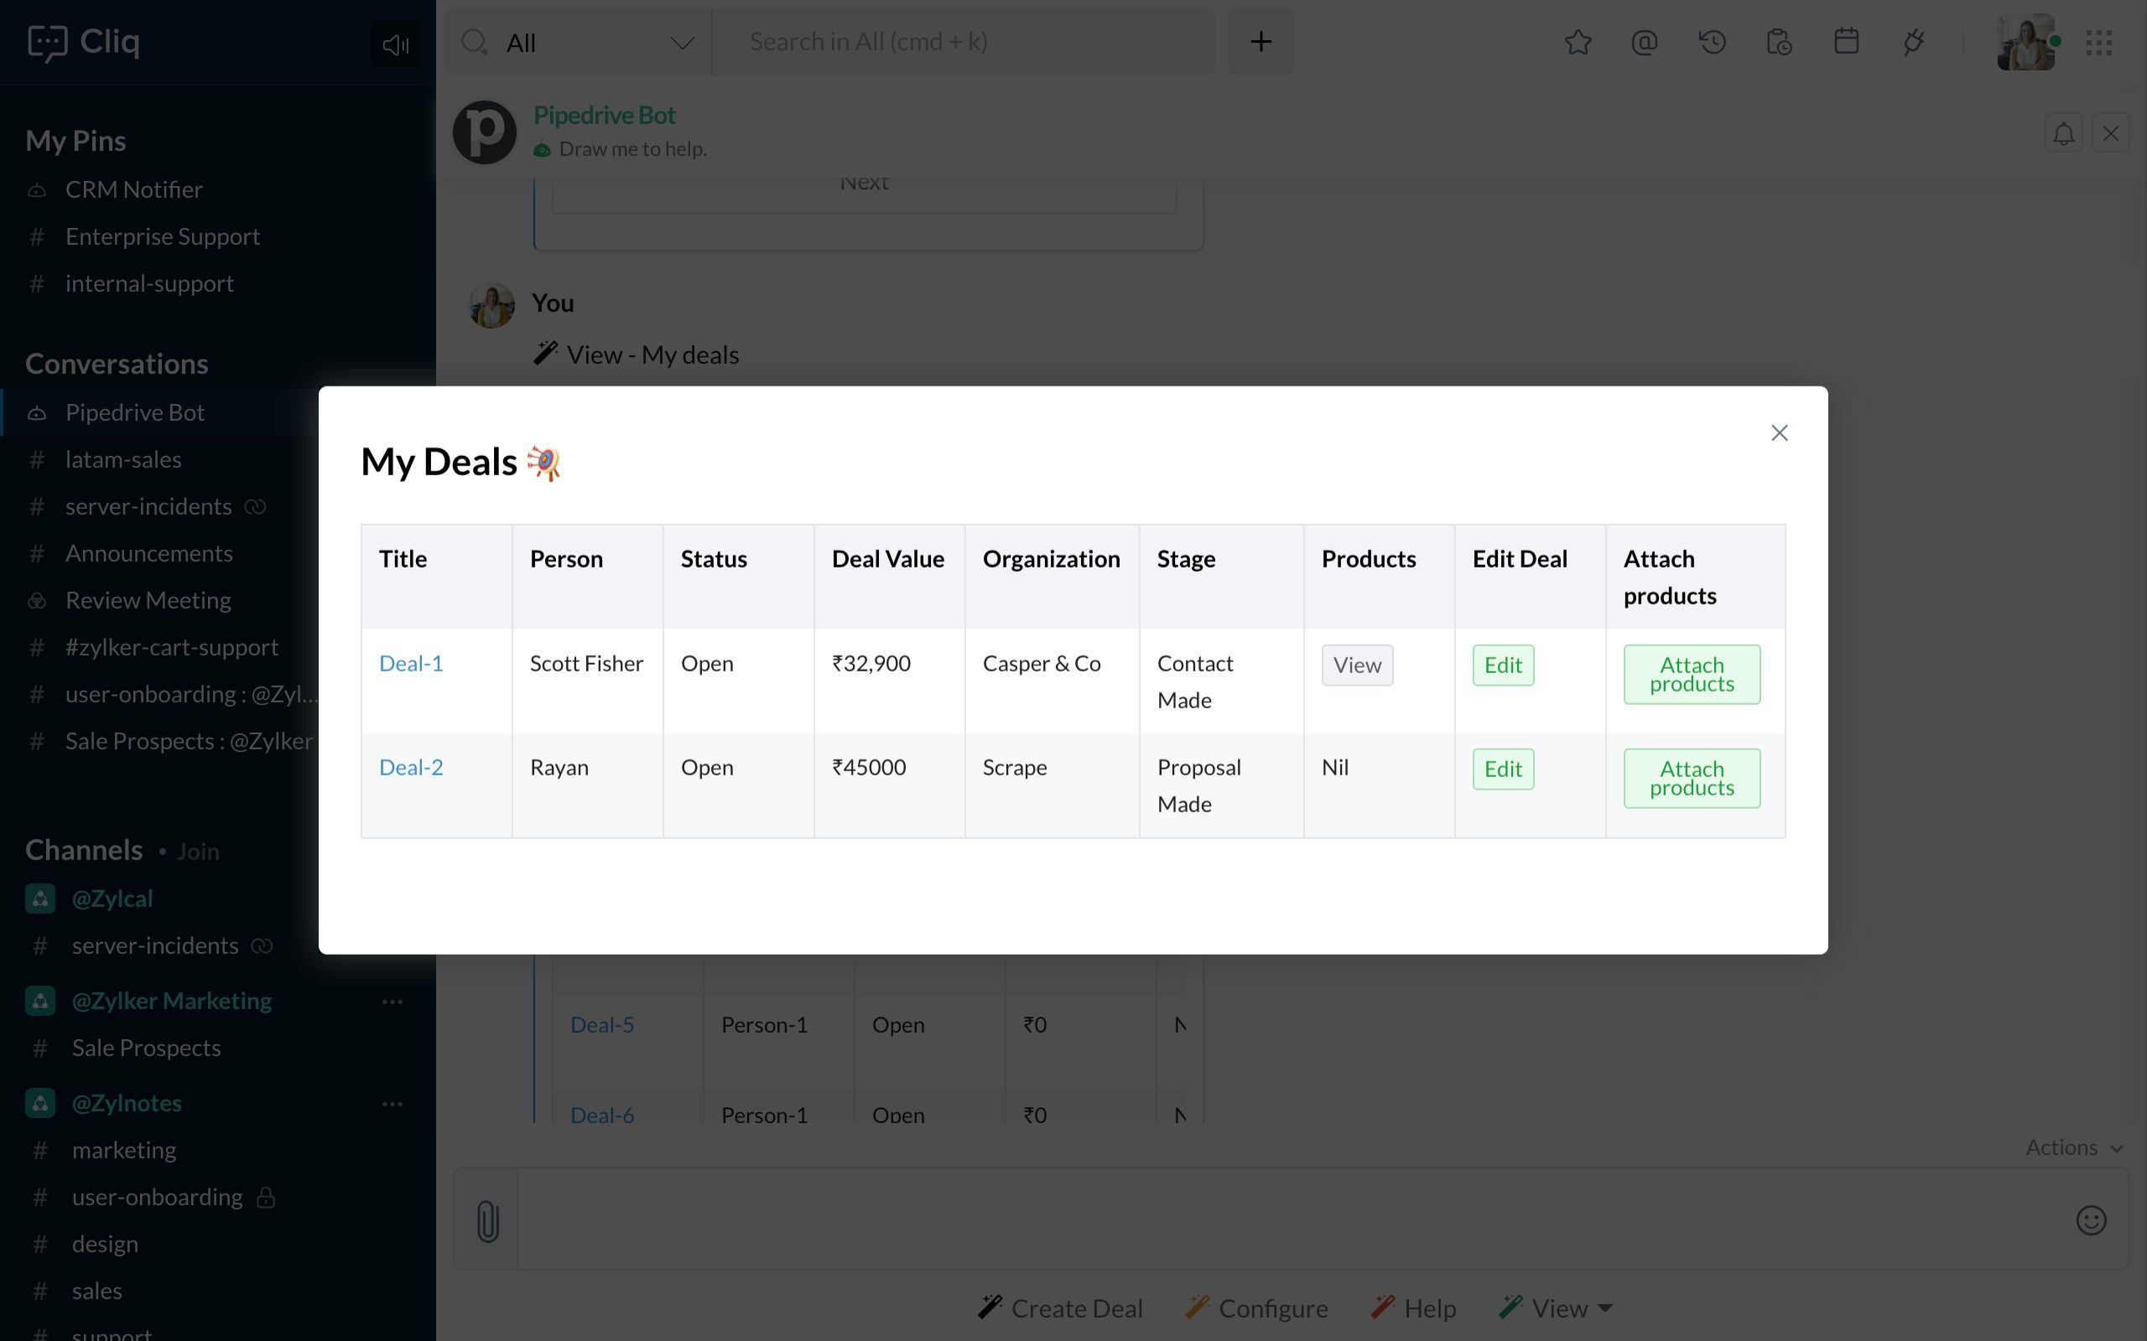Viewport: 2147px width, 1341px height.
Task: Click the search magnifier icon
Action: click(475, 42)
